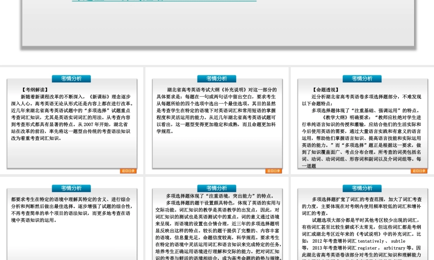The height and width of the screenshot is (260, 434).
Task: Click the line 以下命题特点：
Action: click(317, 104)
